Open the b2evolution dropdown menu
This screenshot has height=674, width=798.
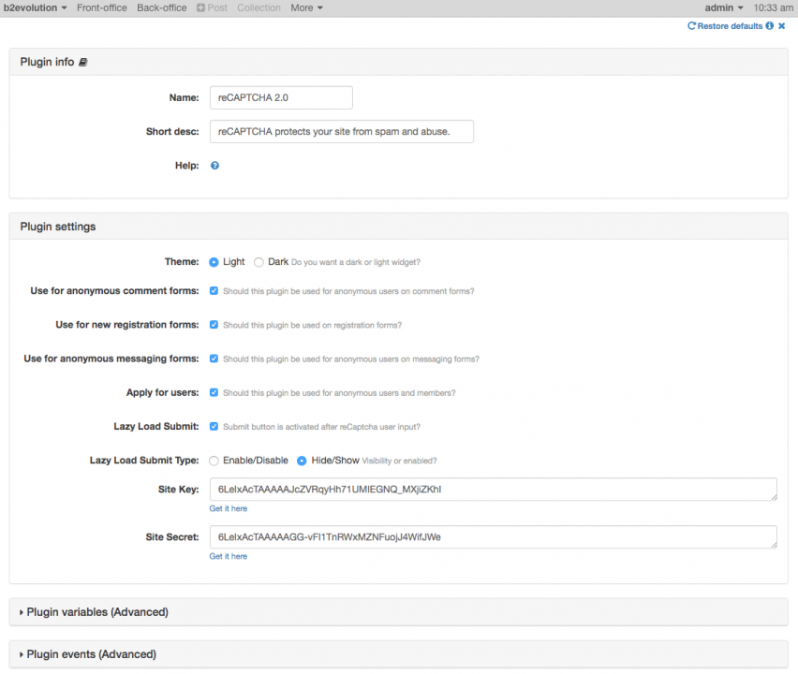pos(35,7)
